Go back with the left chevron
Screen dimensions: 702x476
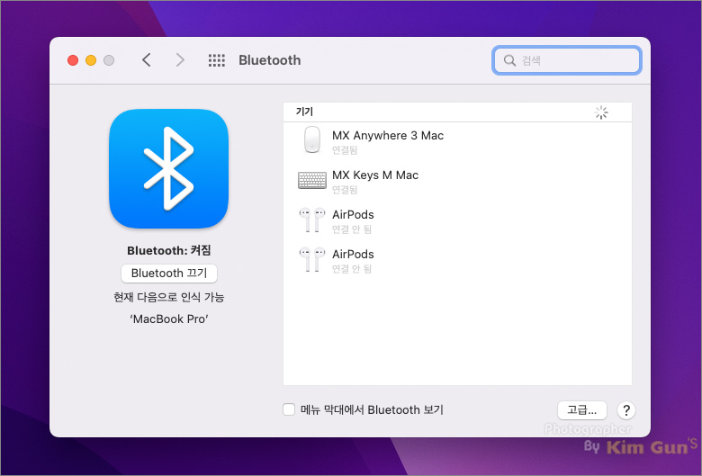pyautogui.click(x=147, y=60)
